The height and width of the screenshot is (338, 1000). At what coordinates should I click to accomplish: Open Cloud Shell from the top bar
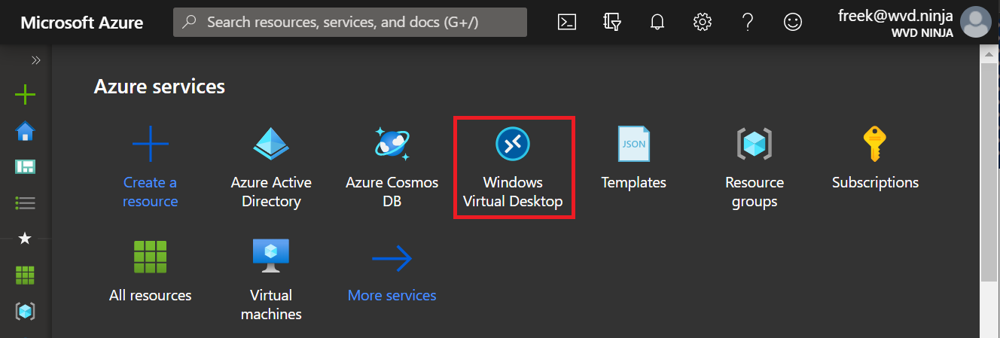coord(567,22)
